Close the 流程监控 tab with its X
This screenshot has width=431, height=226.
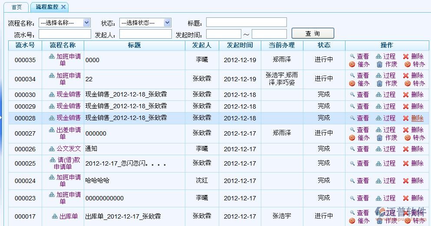(x=63, y=7)
